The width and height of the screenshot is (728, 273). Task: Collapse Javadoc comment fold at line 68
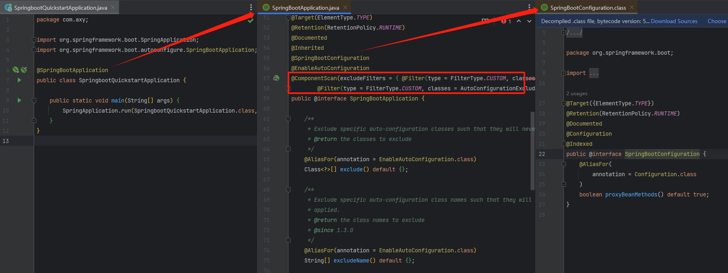[288, 190]
